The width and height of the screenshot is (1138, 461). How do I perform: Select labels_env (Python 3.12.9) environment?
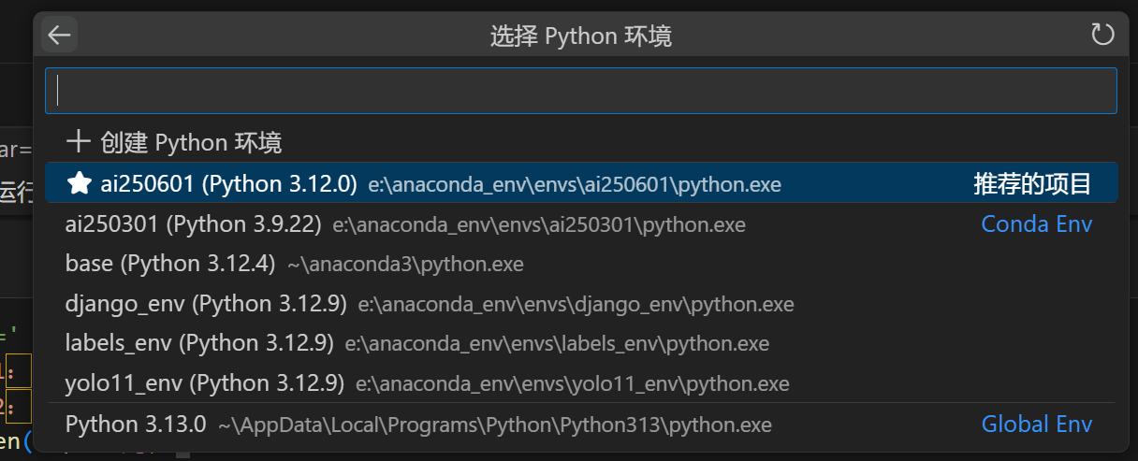coord(581,343)
